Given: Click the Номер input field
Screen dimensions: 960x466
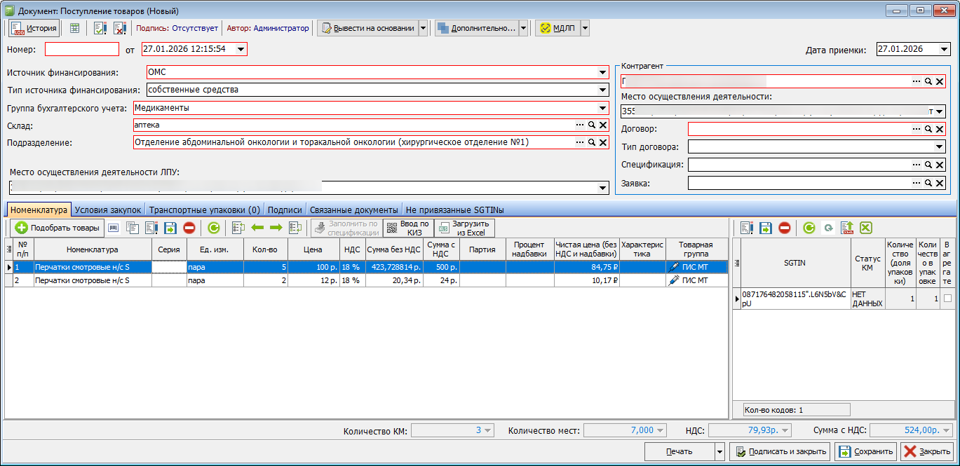Looking at the screenshot, I should pos(82,50).
